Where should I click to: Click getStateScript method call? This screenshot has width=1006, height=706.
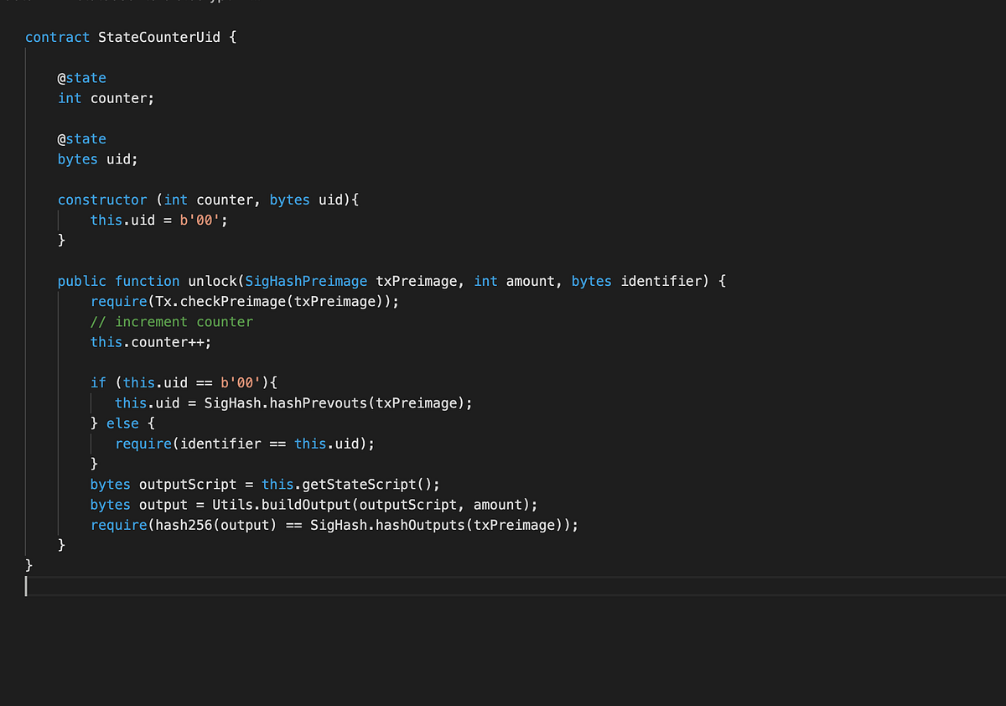(366, 485)
